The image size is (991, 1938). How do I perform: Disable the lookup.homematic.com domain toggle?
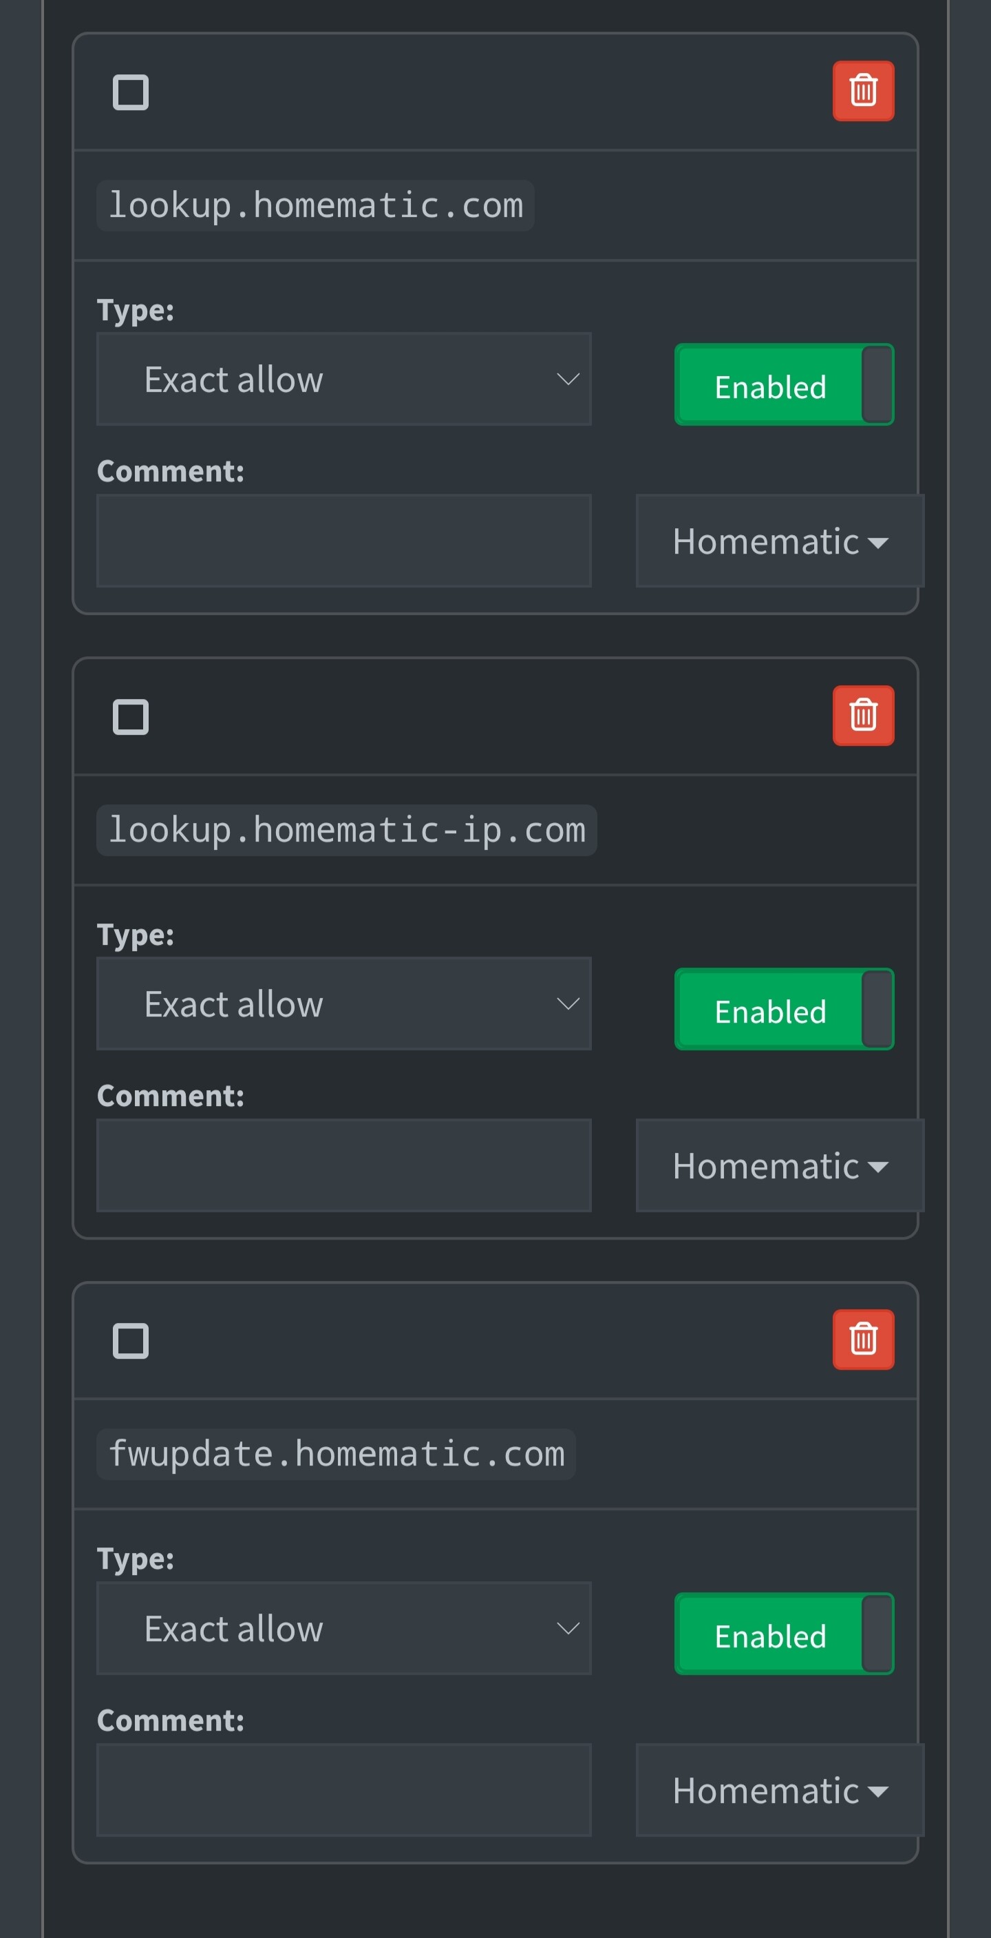783,385
